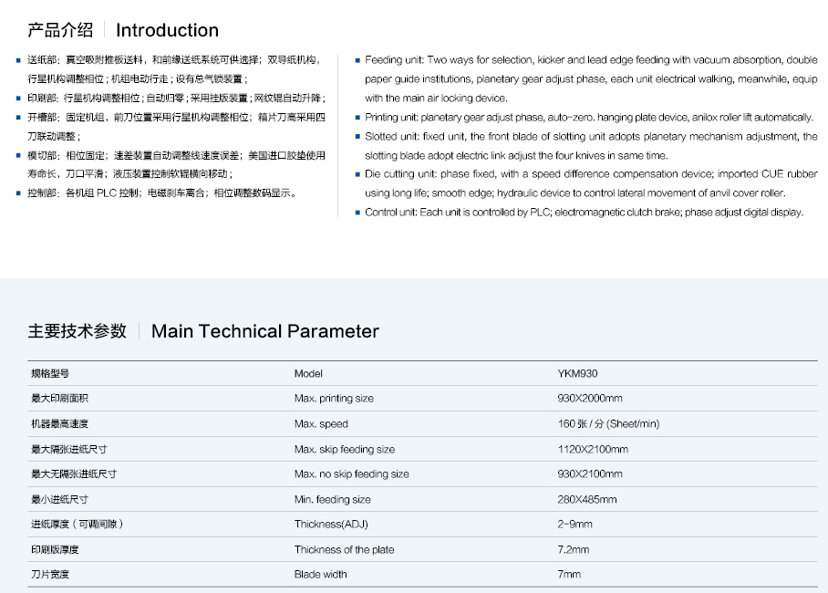Click the bullet before Chinese "模切部" paragraph
Viewport: 828px width, 593px height.
point(18,155)
